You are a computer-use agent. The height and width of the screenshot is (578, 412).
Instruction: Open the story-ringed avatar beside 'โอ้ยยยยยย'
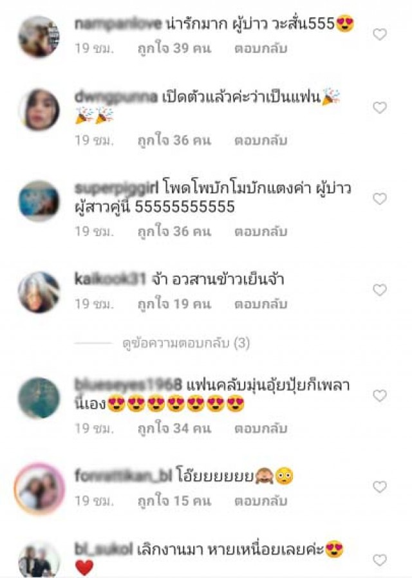39,489
